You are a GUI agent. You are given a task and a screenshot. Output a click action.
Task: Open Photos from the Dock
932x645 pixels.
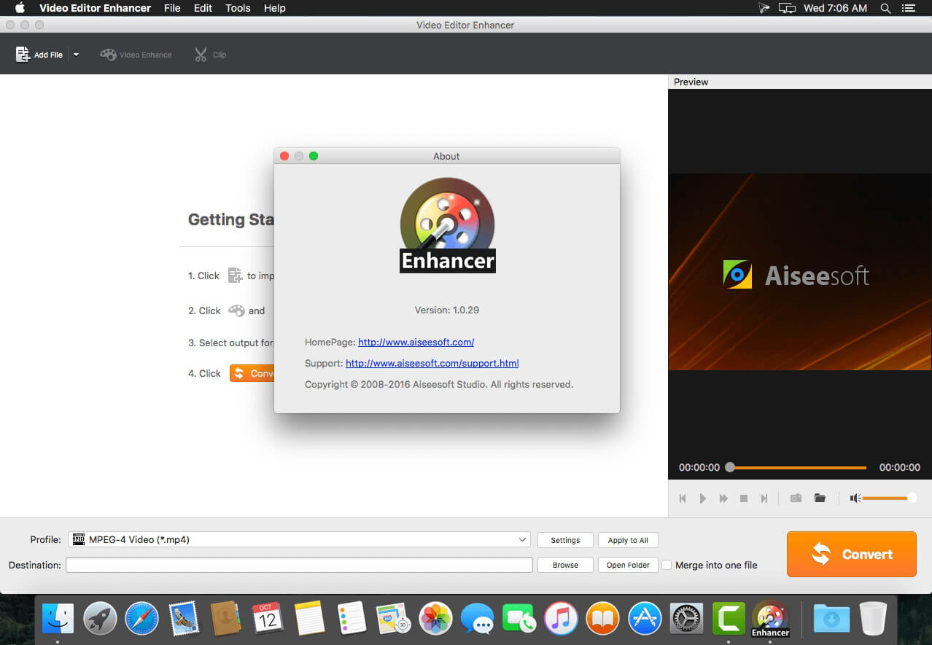436,618
